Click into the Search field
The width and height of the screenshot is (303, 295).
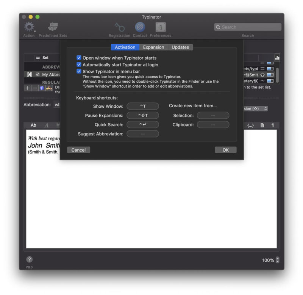click(x=248, y=27)
